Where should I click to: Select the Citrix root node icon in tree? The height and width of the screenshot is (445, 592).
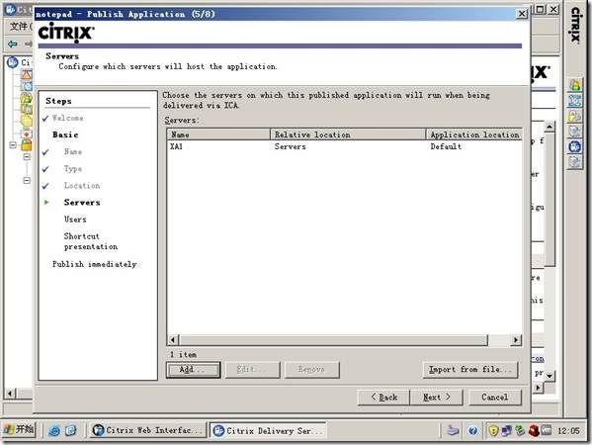click(x=13, y=62)
